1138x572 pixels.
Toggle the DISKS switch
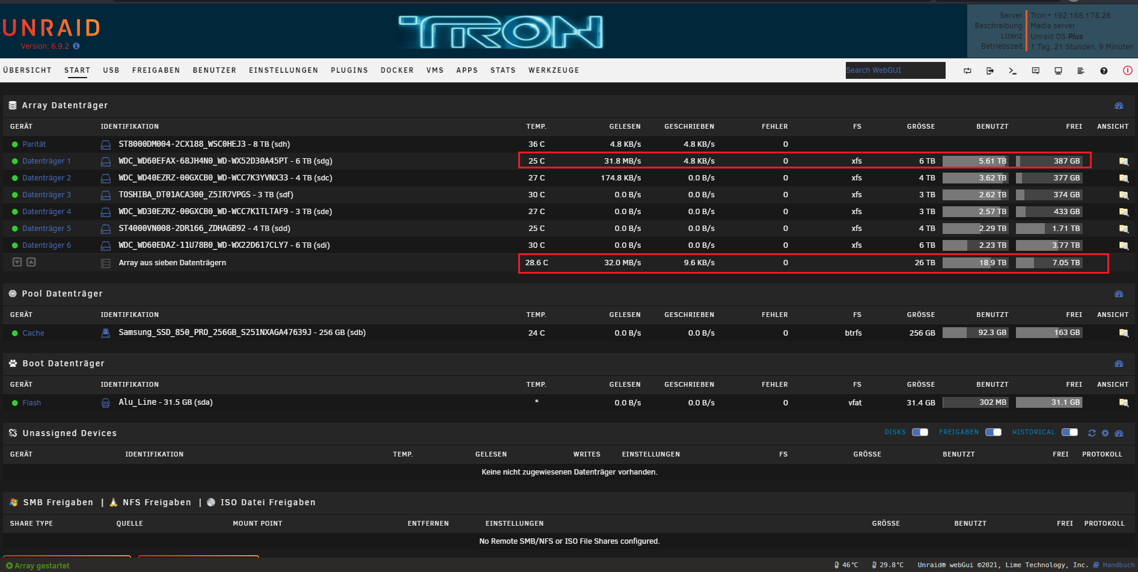point(920,432)
